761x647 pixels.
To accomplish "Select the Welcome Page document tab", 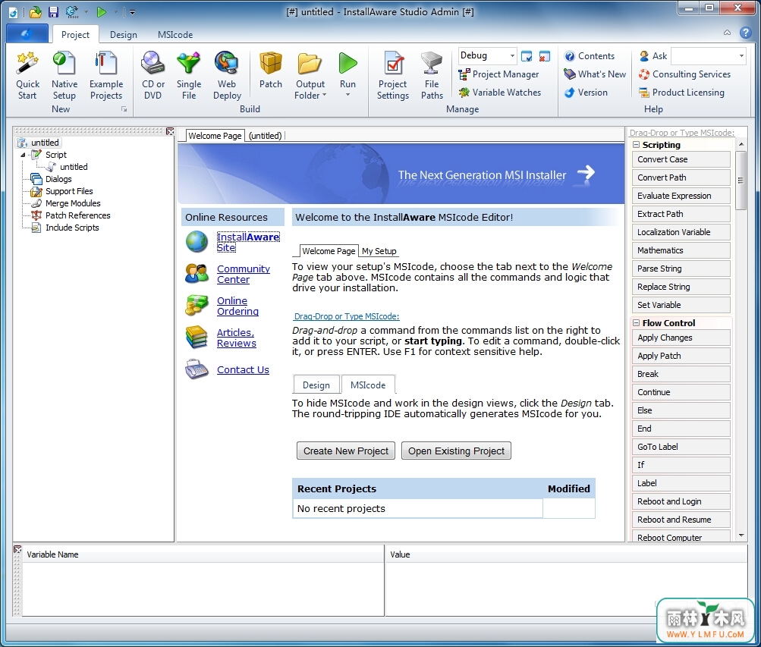I will pyautogui.click(x=215, y=136).
